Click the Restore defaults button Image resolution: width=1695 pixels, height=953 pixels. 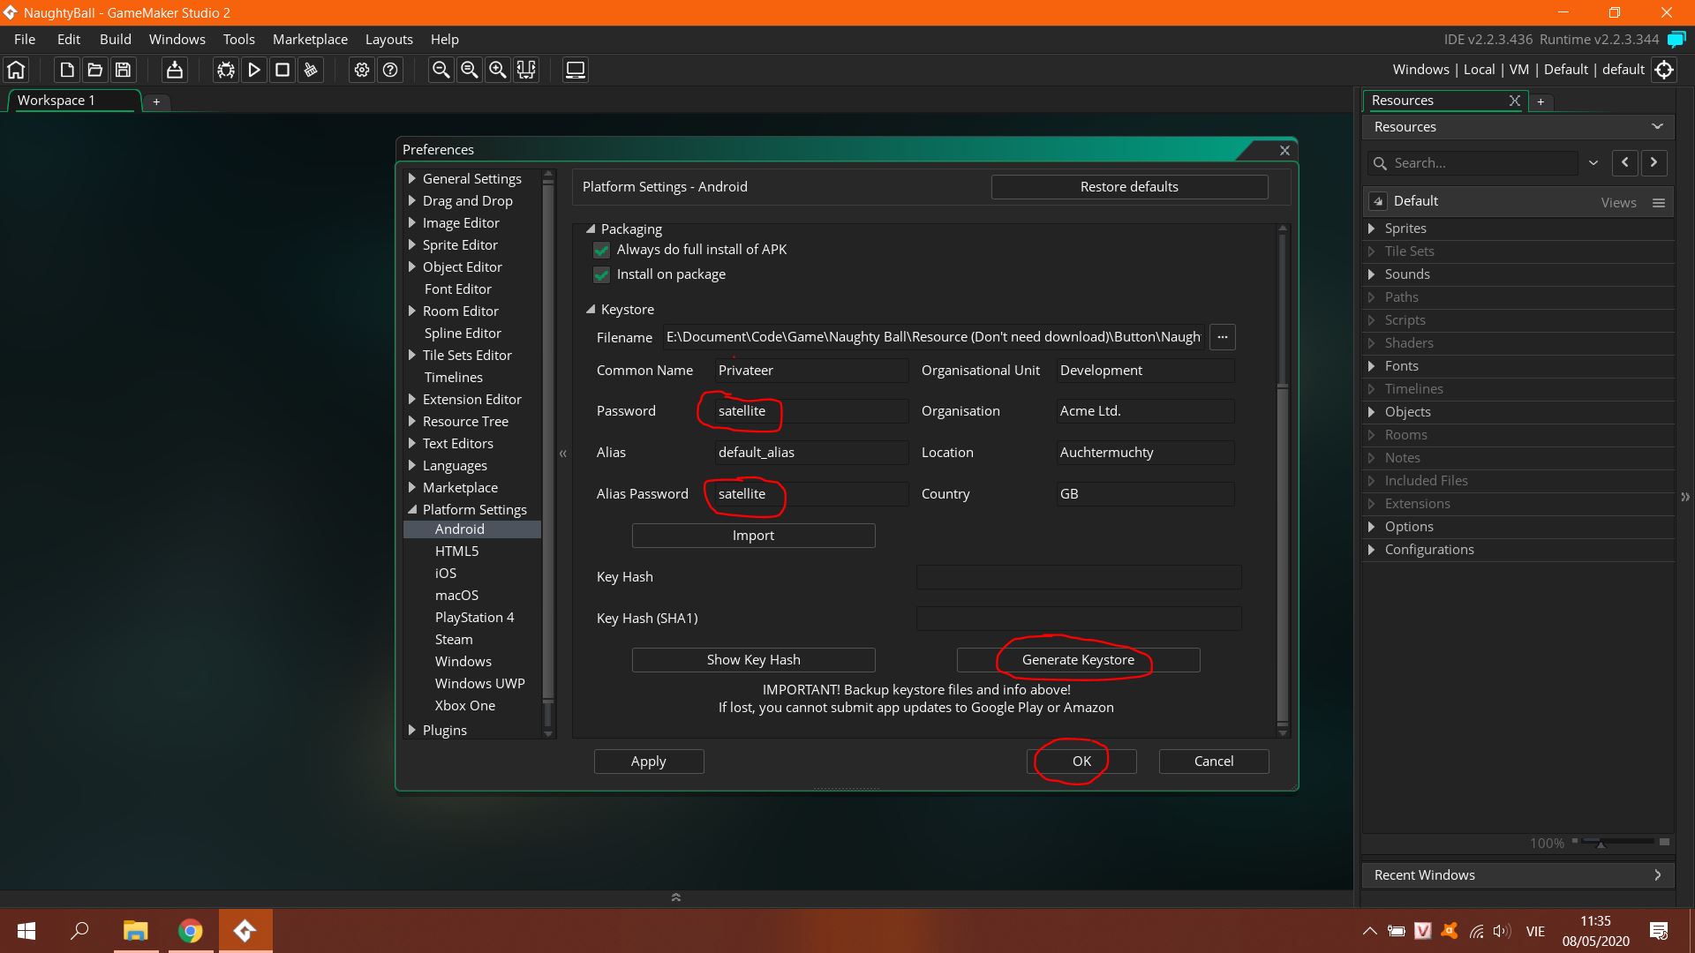click(x=1128, y=187)
